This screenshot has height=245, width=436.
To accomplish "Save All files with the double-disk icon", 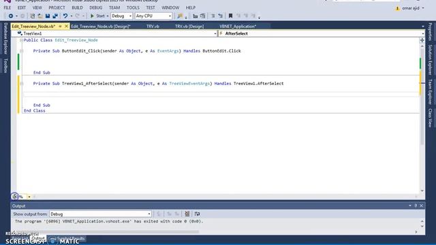I will coord(55,16).
